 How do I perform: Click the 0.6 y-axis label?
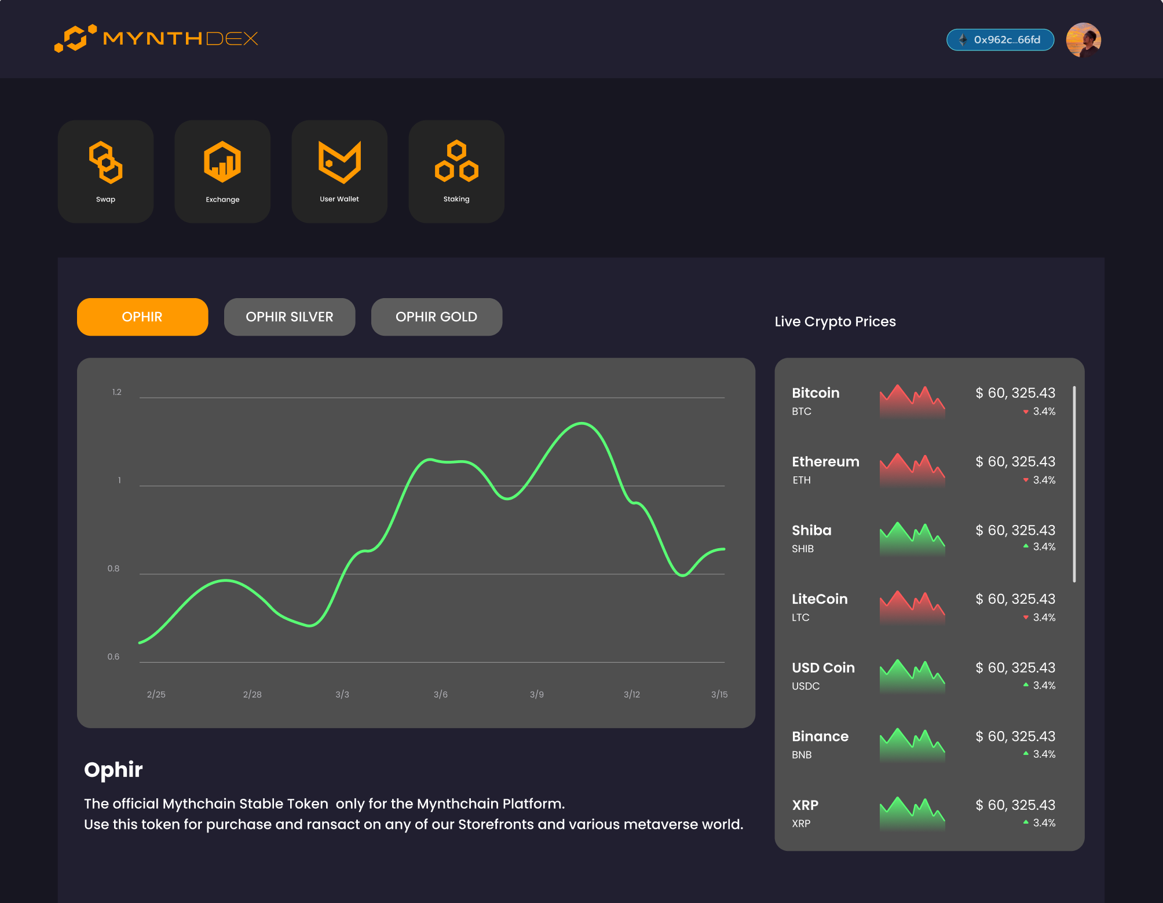pyautogui.click(x=114, y=656)
